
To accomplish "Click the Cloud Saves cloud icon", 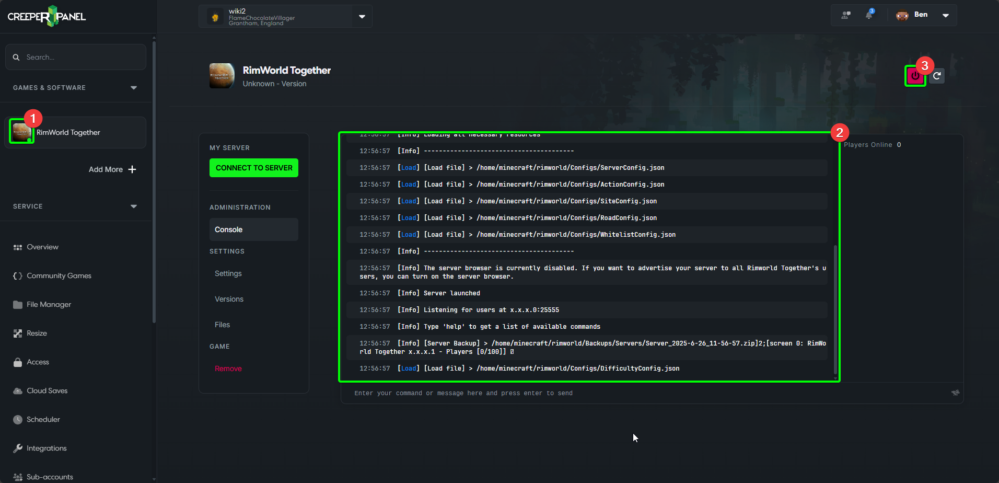I will click(18, 391).
